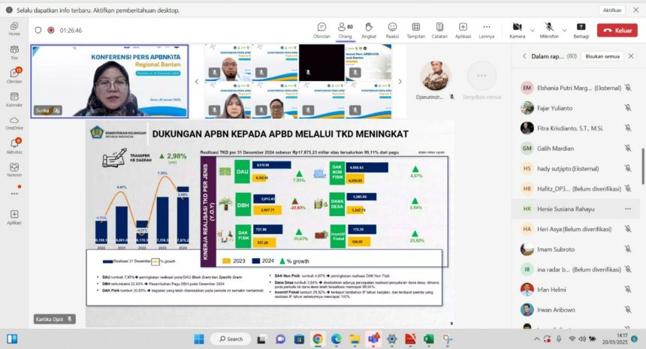The image size is (646, 349).
Task: Open OneDrive from the left sidebar
Action: [x=14, y=121]
